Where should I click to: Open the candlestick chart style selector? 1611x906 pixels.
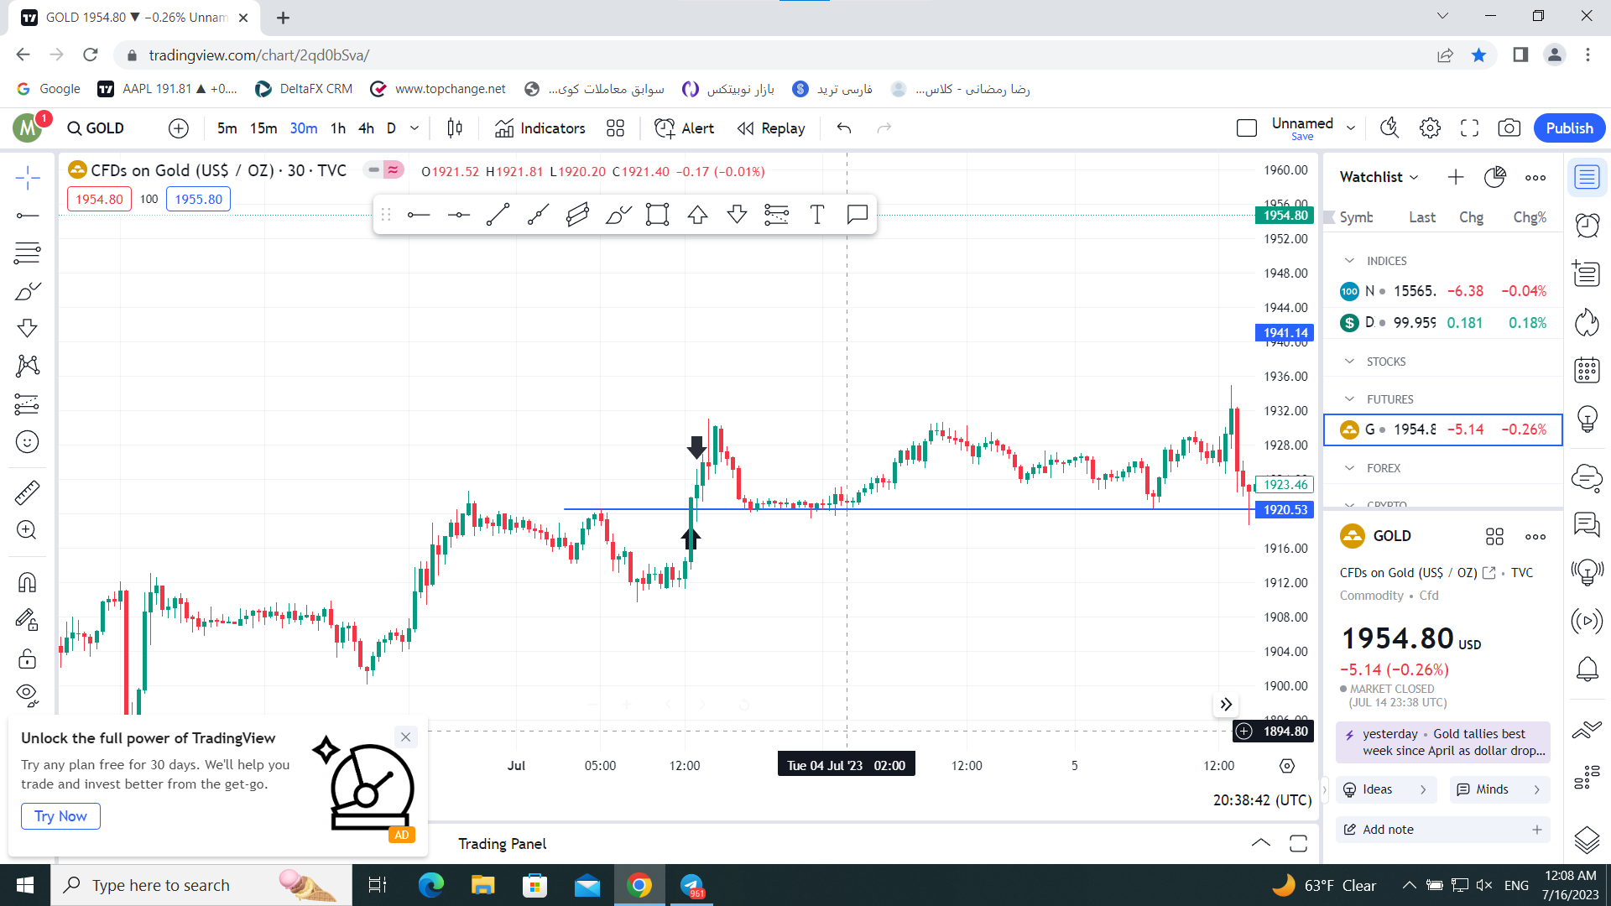[x=455, y=128]
